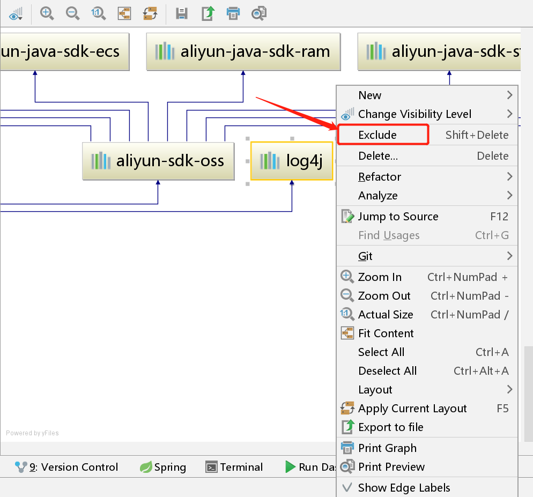
Task: Open Change Visibility Level submenu
Action: (427, 114)
